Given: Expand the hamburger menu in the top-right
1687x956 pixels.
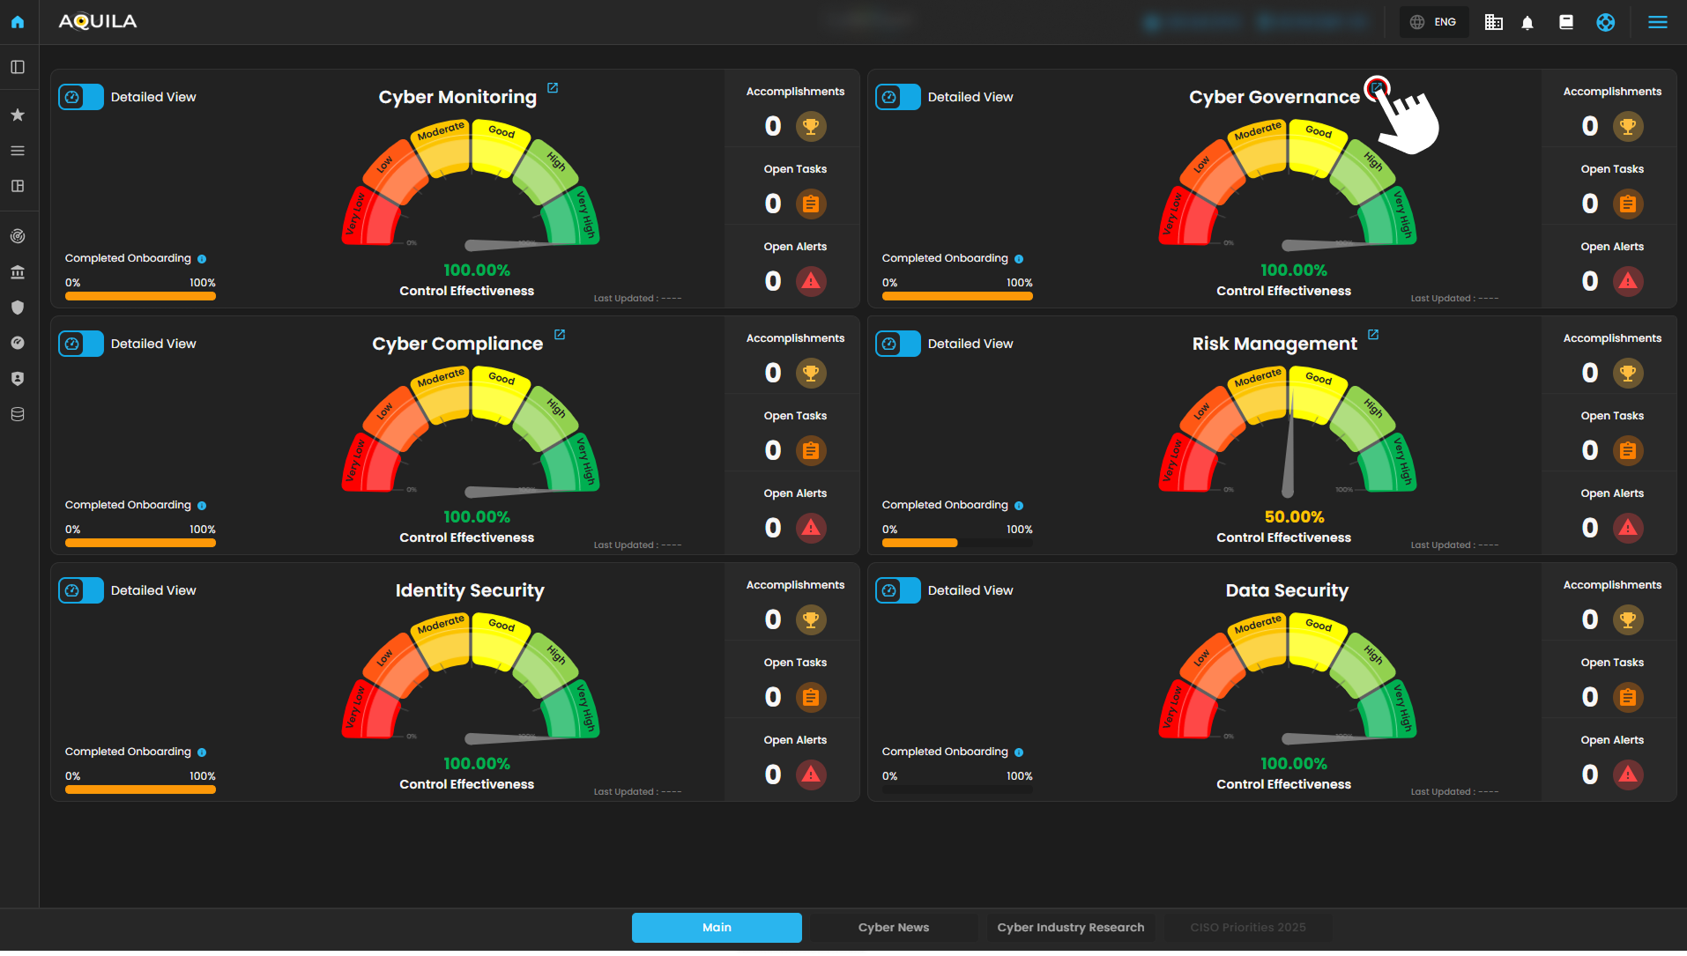Looking at the screenshot, I should 1657,22.
